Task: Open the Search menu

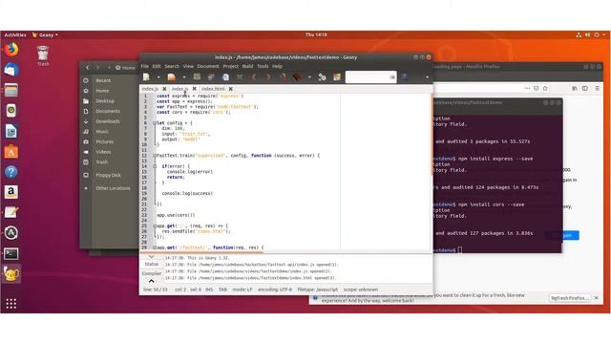Action: [x=172, y=66]
